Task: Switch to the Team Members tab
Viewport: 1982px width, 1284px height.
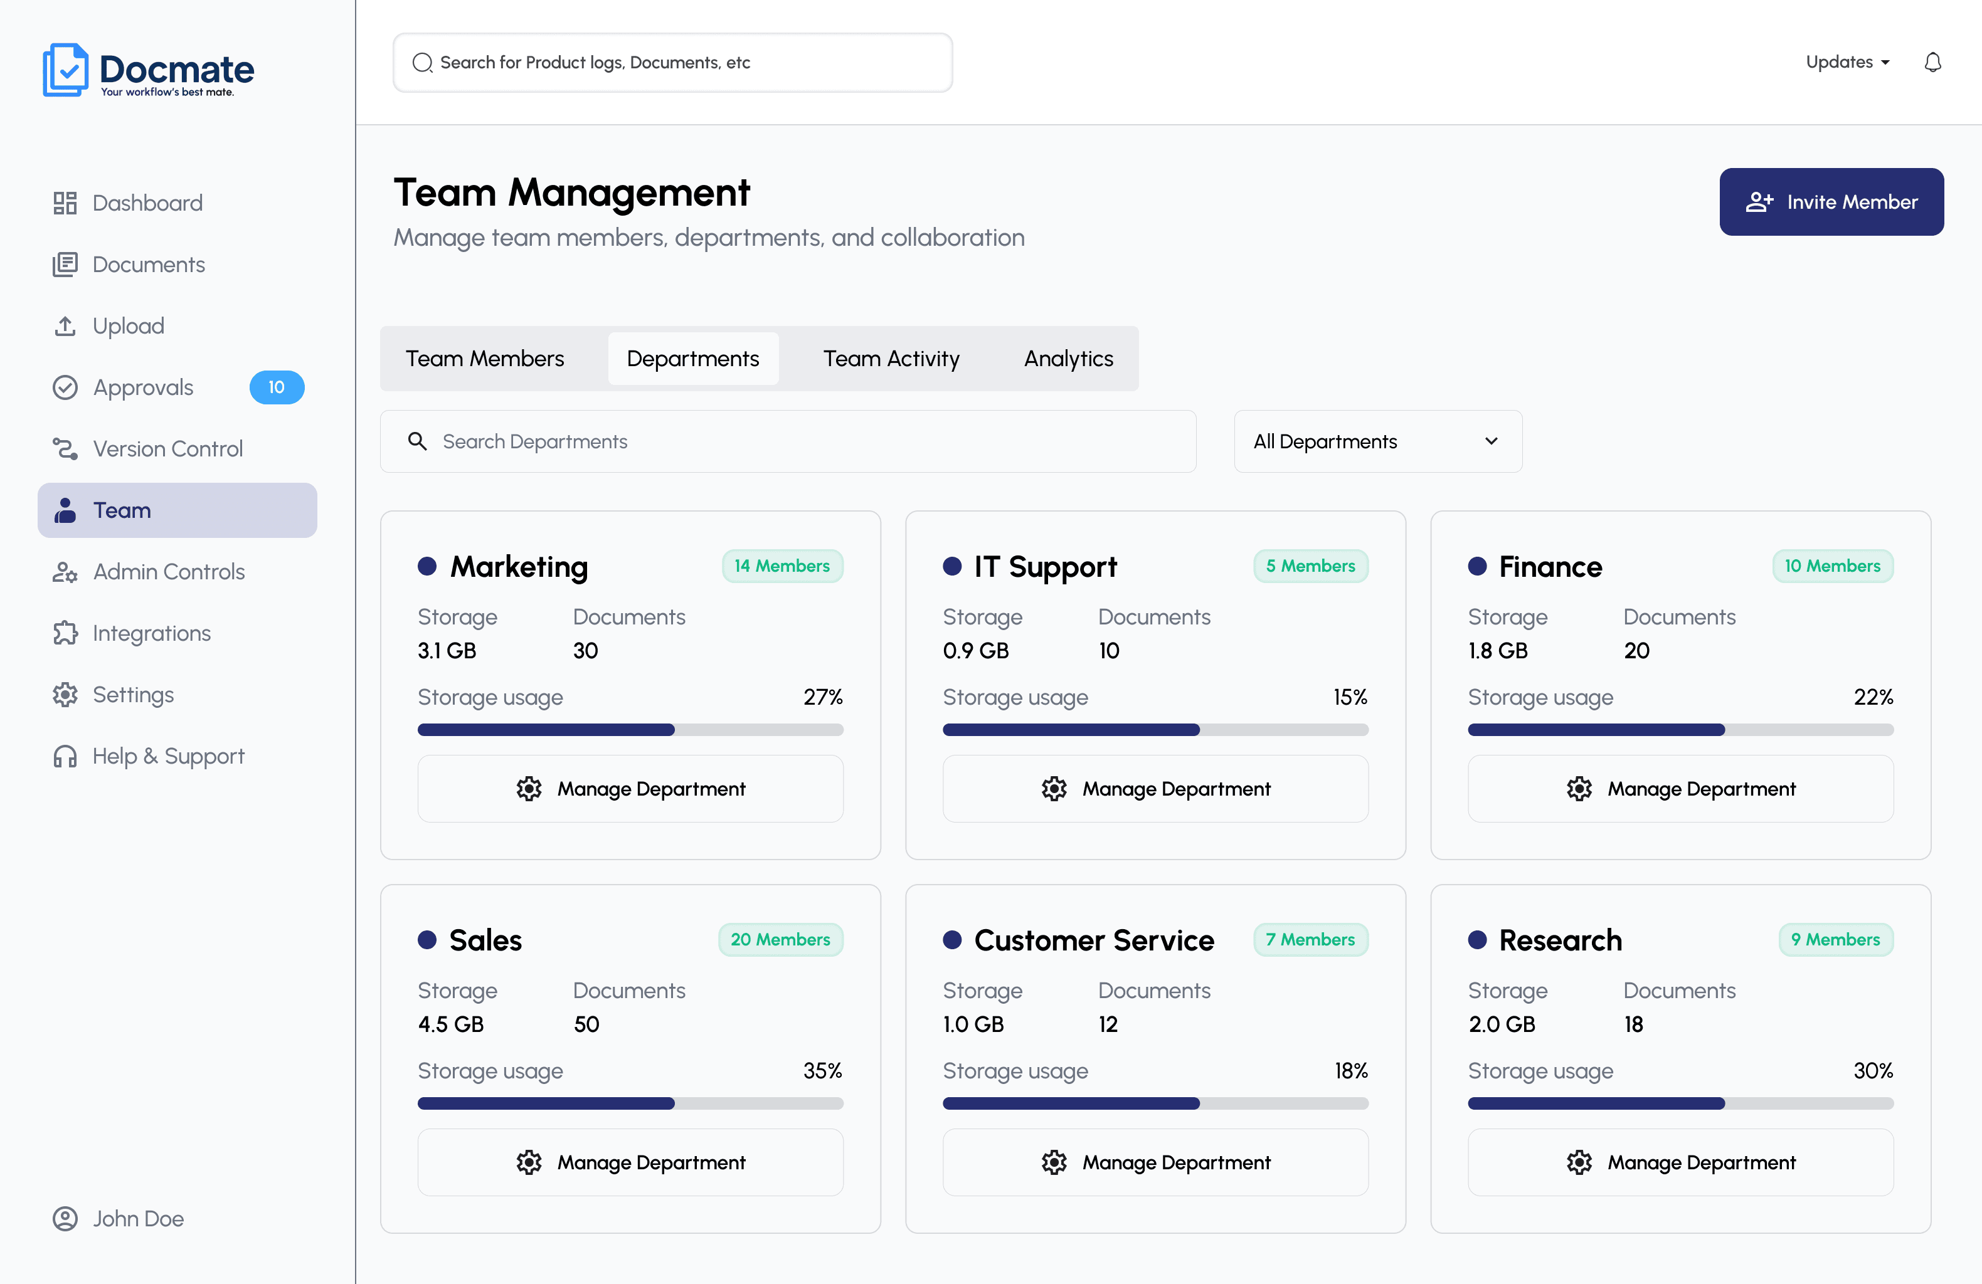Action: click(x=485, y=359)
